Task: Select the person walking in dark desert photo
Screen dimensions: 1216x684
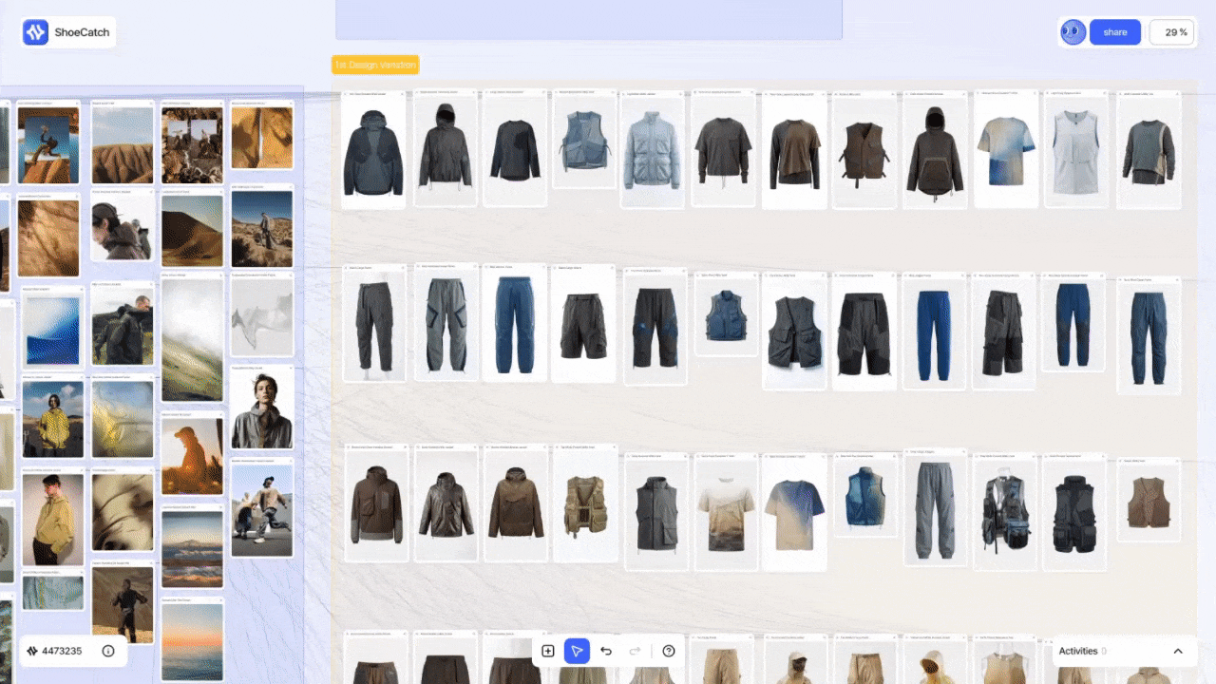Action: pos(123,601)
